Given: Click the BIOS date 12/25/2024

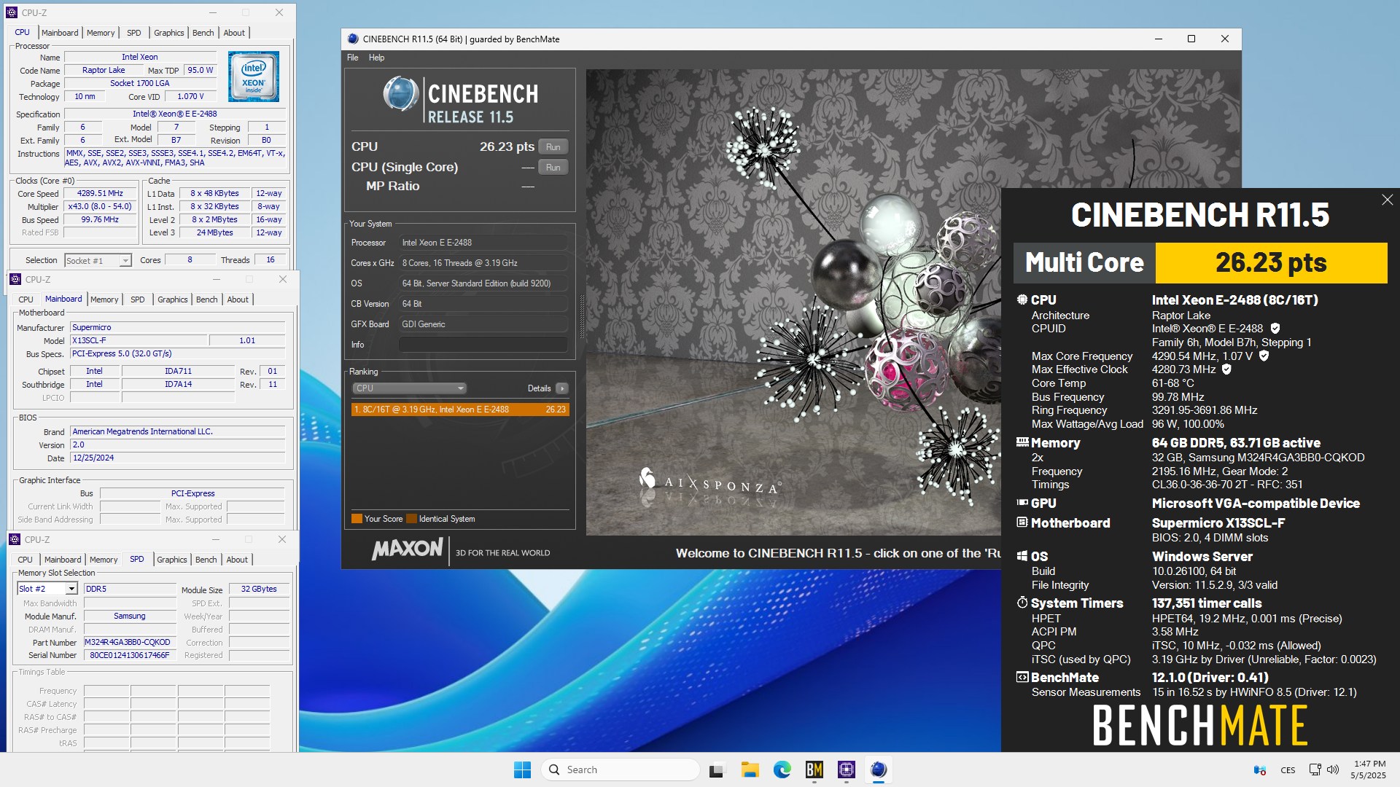Looking at the screenshot, I should (177, 458).
